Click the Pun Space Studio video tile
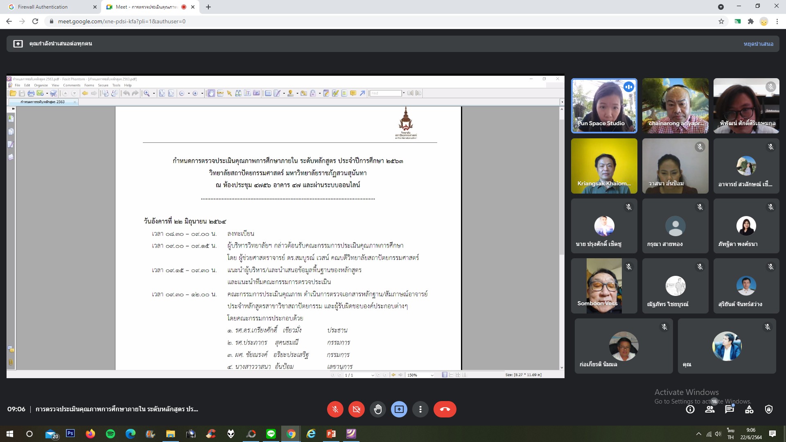The image size is (786, 442). coord(604,106)
